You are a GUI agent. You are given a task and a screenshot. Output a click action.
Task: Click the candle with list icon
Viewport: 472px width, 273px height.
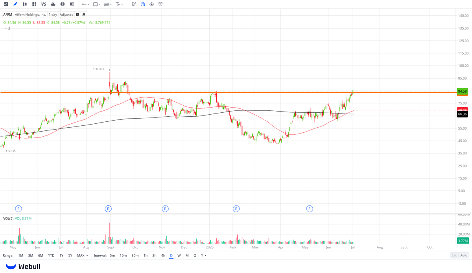pyautogui.click(x=72, y=4)
